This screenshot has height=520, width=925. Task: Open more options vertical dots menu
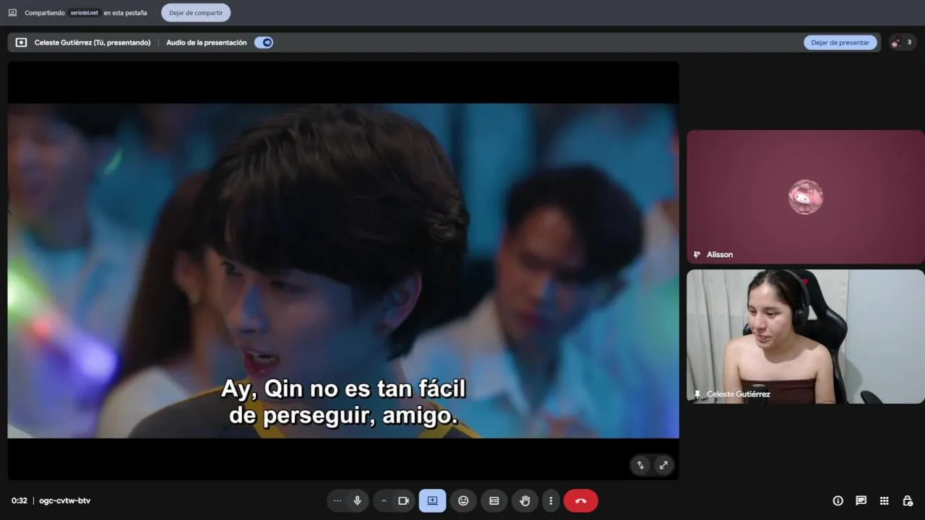551,500
